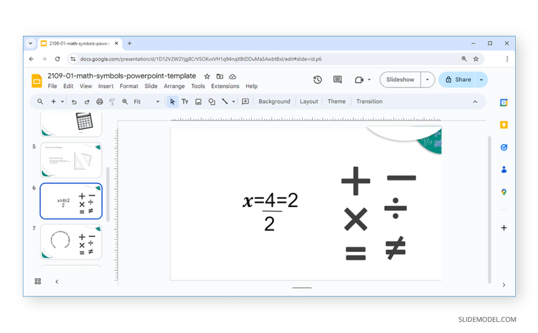Open the Google Slides home icon
The image size is (538, 333).
click(36, 81)
